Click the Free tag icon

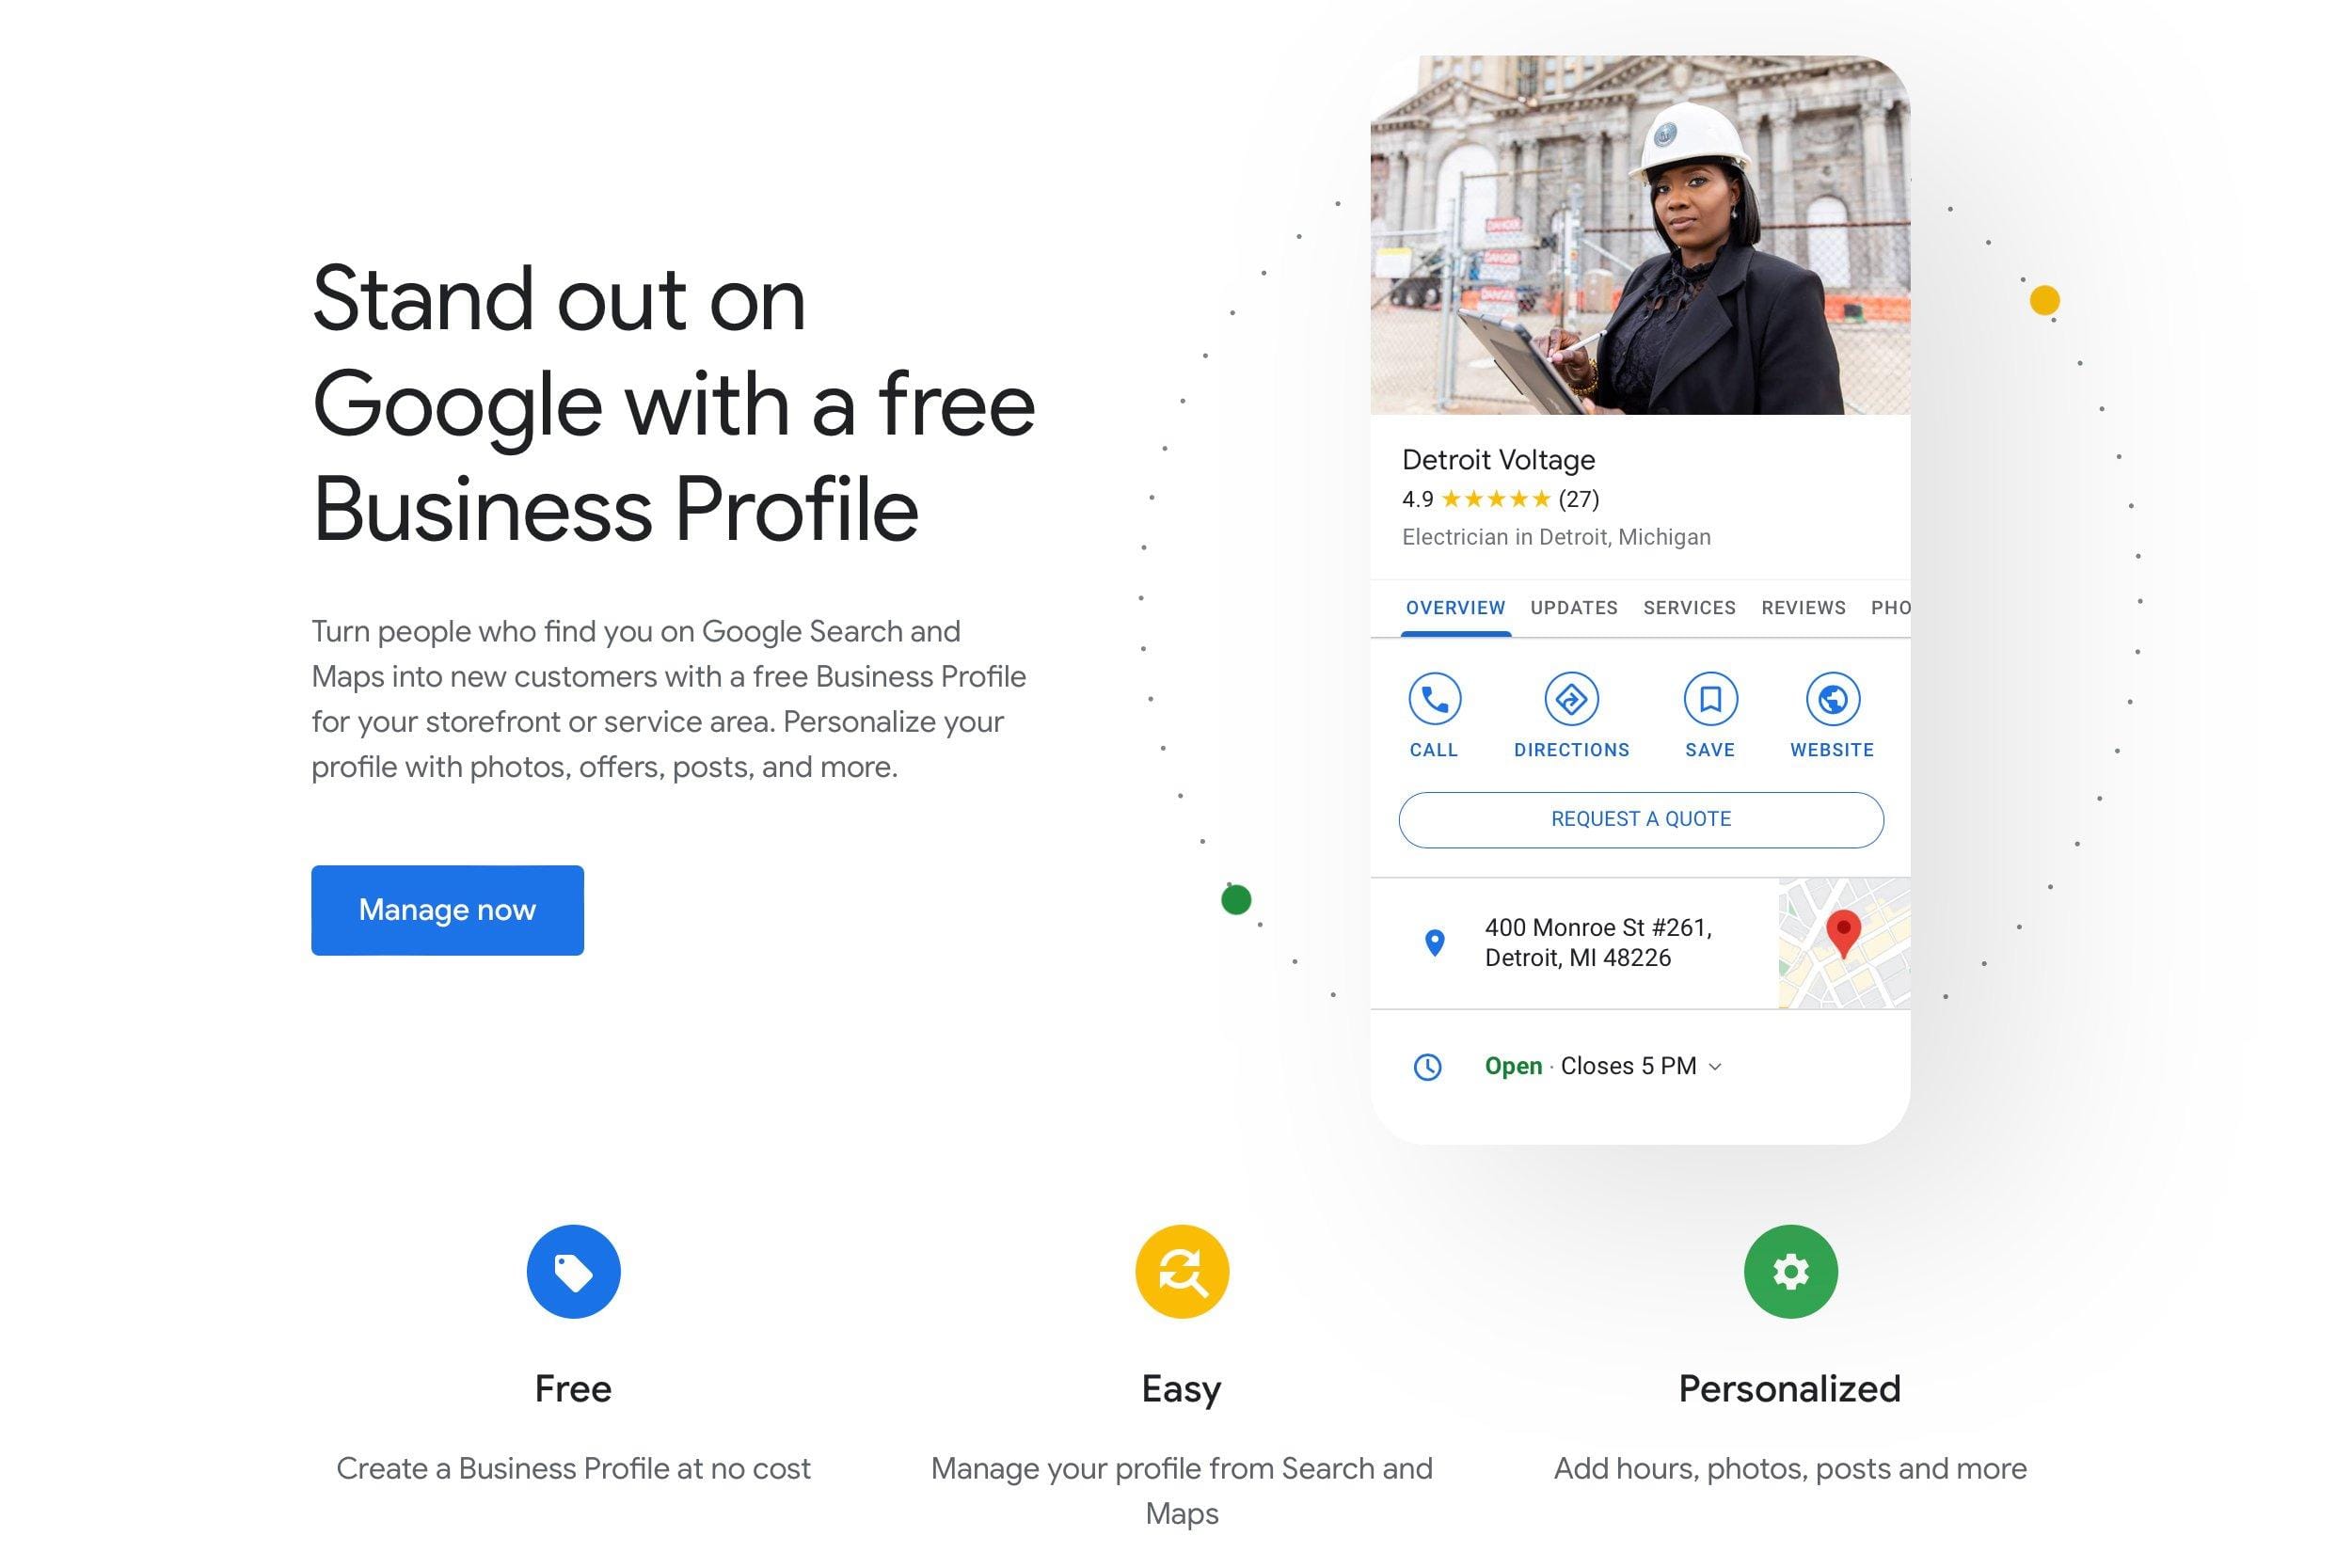pyautogui.click(x=572, y=1273)
